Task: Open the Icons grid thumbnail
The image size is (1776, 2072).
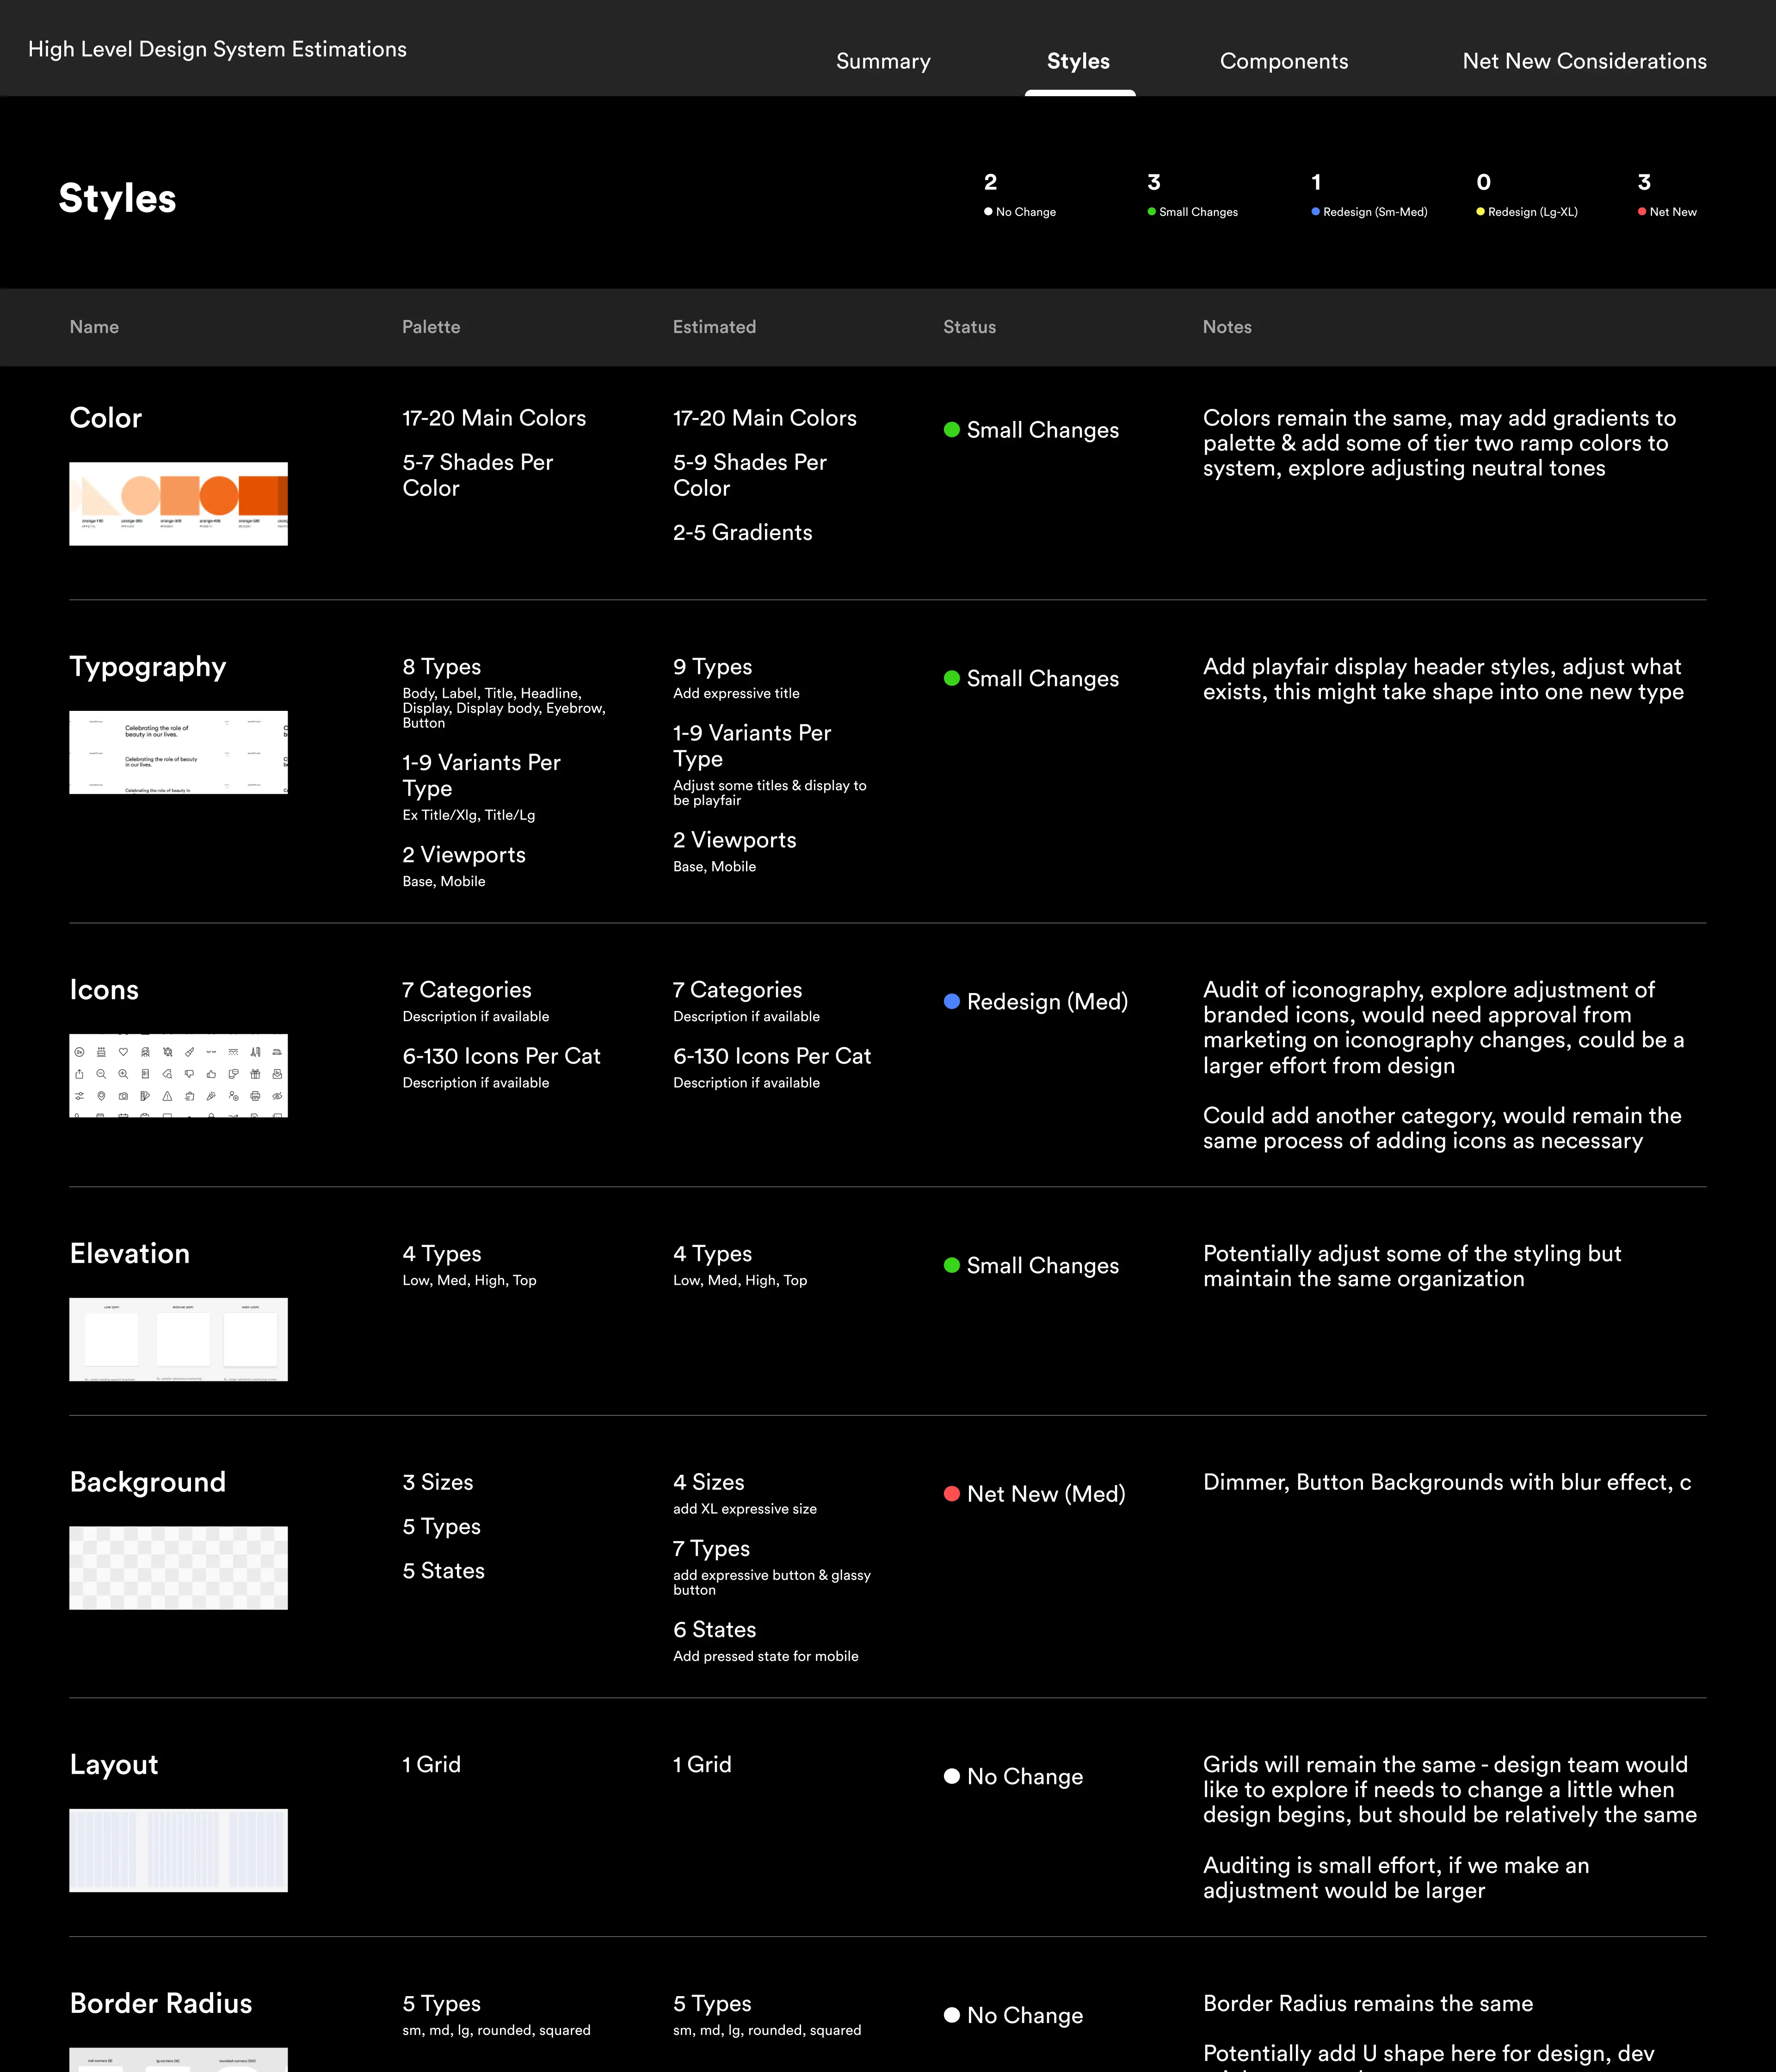Action: coord(178,1076)
